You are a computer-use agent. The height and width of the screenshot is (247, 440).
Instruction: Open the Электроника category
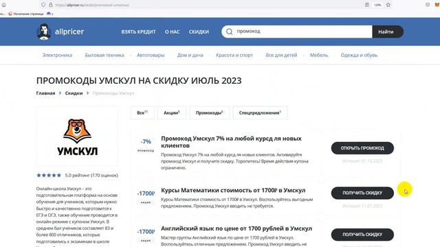(57, 55)
